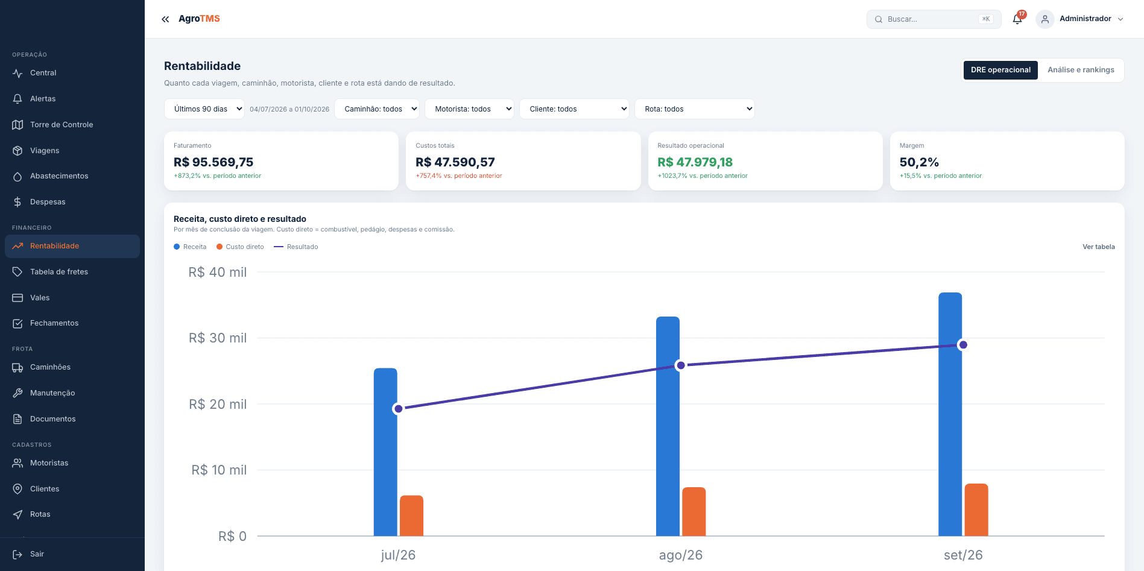Toggle Receita series in chart legend

click(190, 247)
